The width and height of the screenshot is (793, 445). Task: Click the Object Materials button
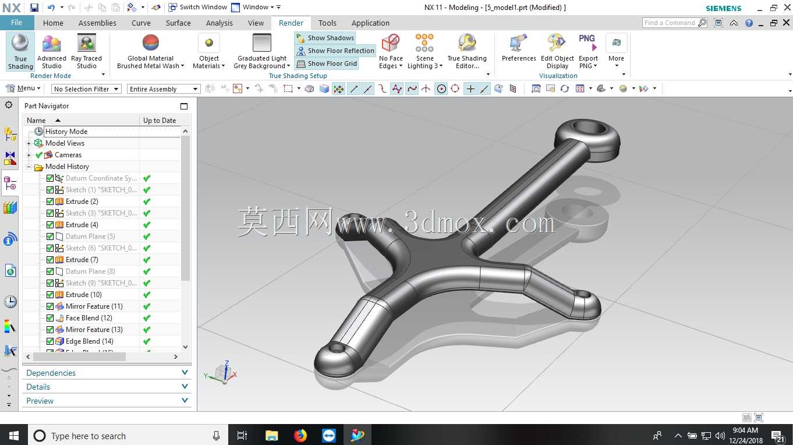pyautogui.click(x=209, y=51)
